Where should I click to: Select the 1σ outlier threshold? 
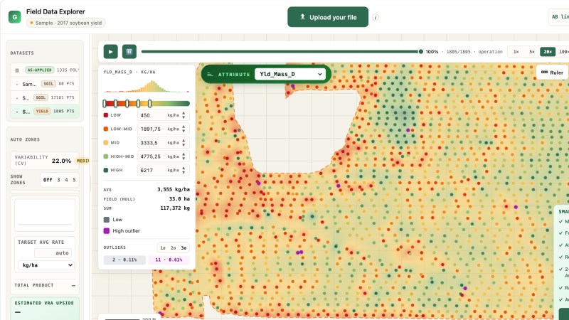pos(163,247)
